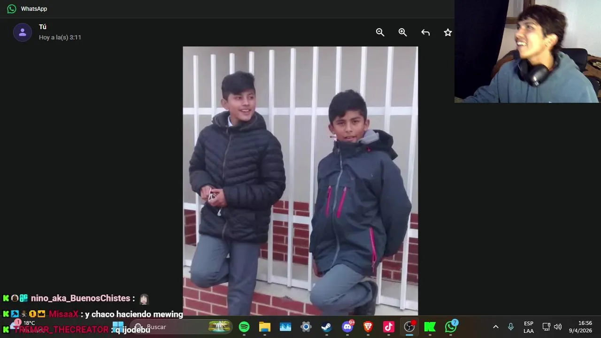Open the sender profile avatar
601x338 pixels.
click(x=23, y=32)
